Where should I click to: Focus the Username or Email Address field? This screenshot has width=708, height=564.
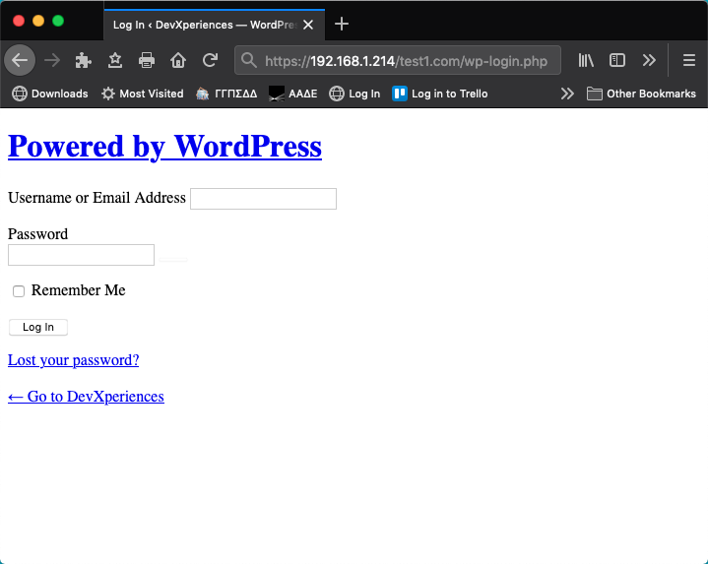[x=263, y=199]
